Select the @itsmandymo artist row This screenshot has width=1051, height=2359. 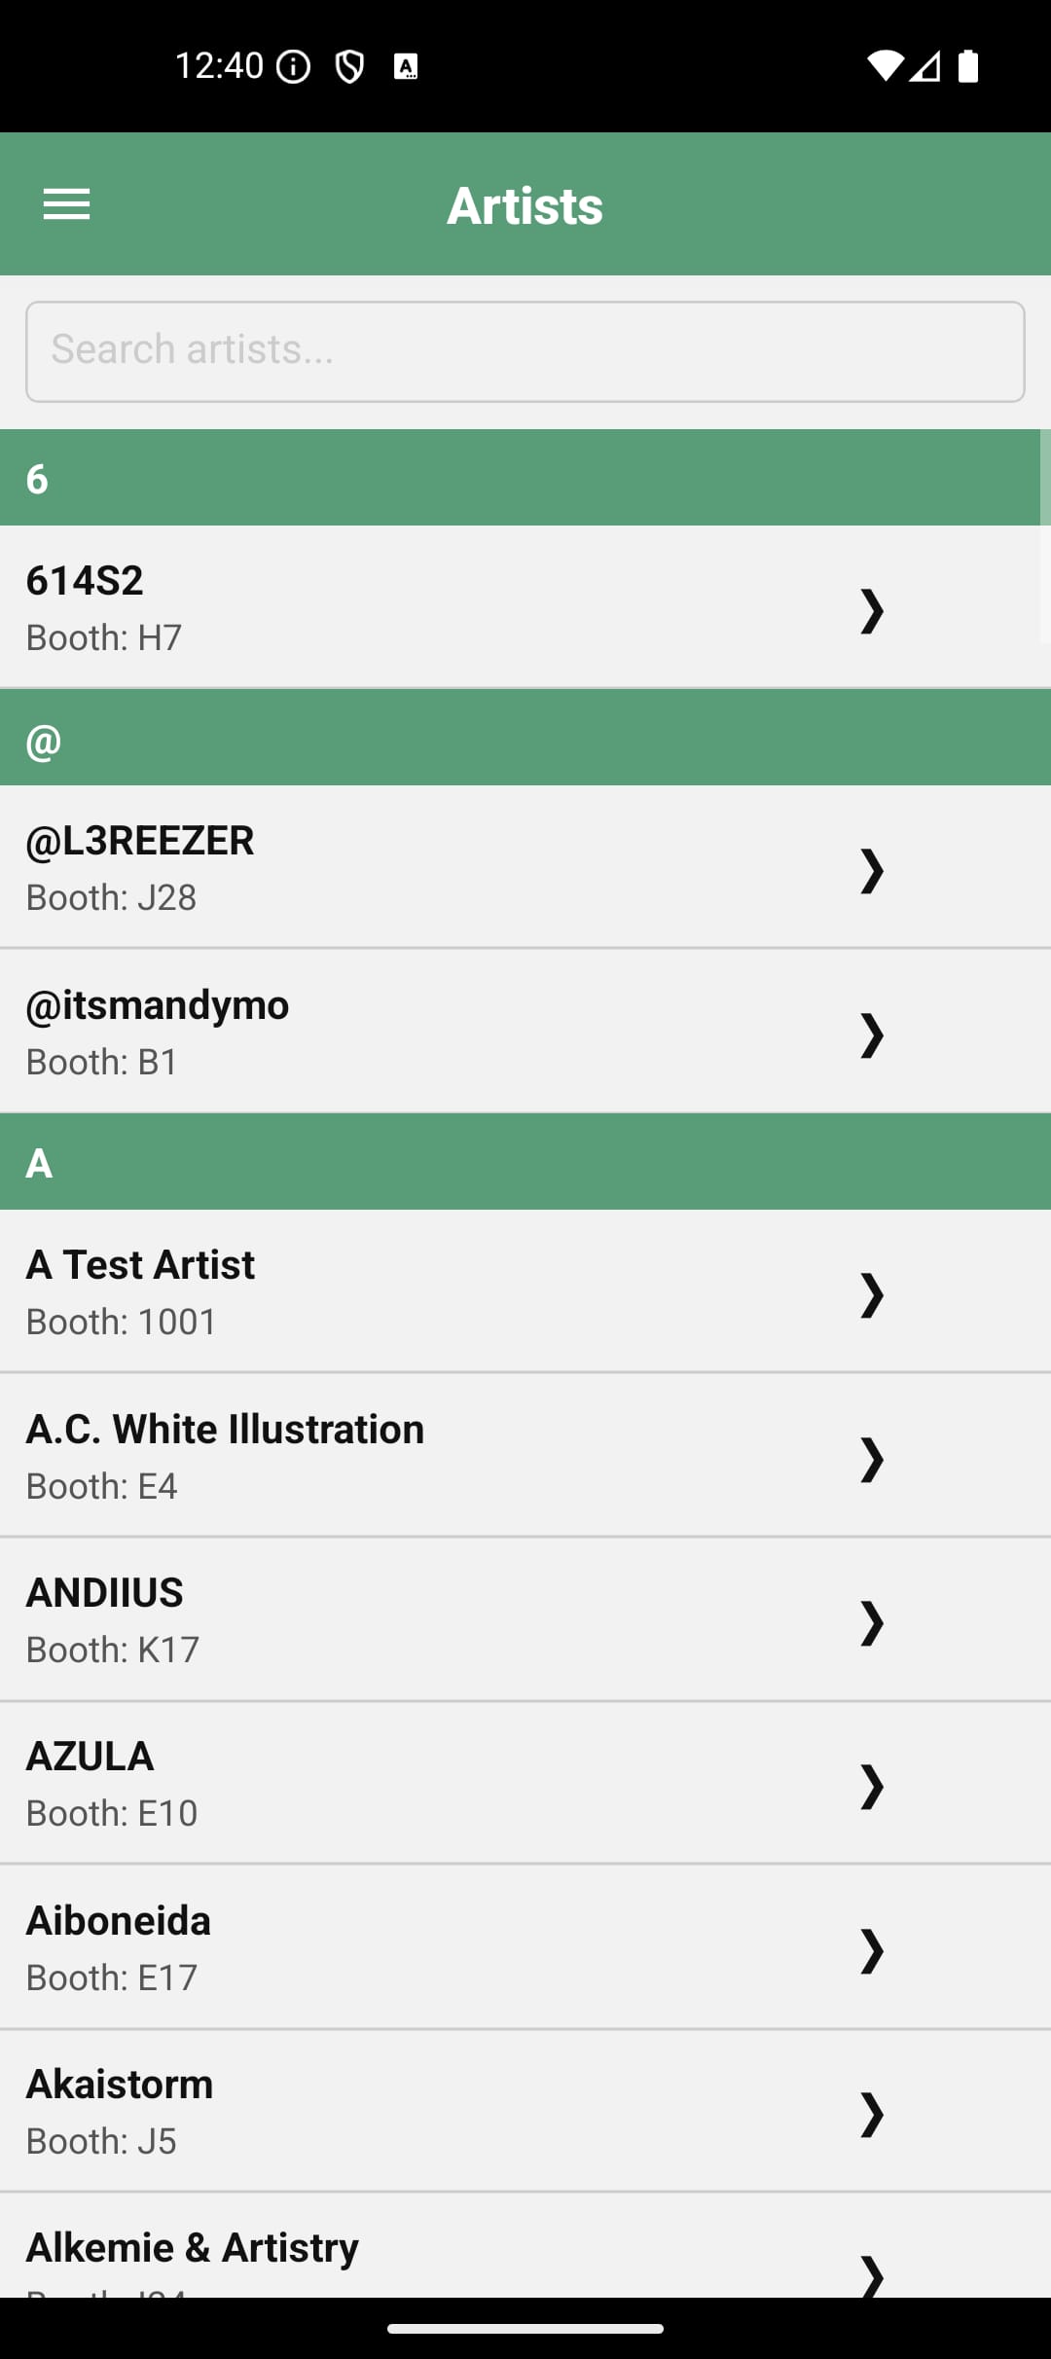(389, 1032)
